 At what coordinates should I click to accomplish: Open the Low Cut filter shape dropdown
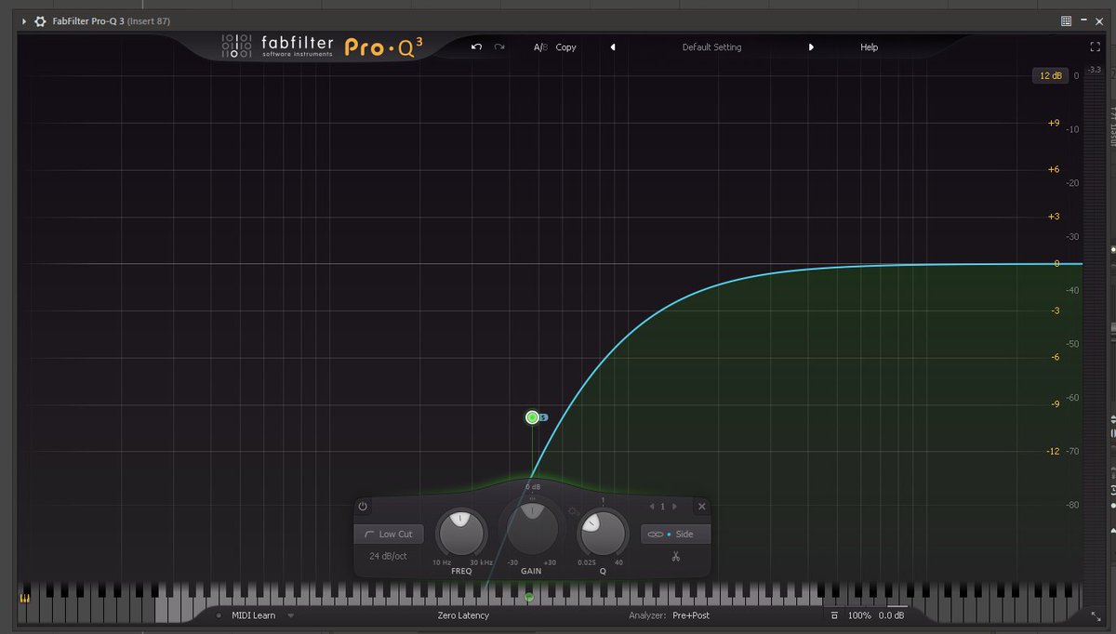coord(389,535)
